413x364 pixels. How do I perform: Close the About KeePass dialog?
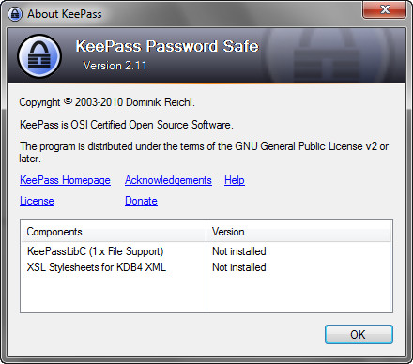coord(385,9)
